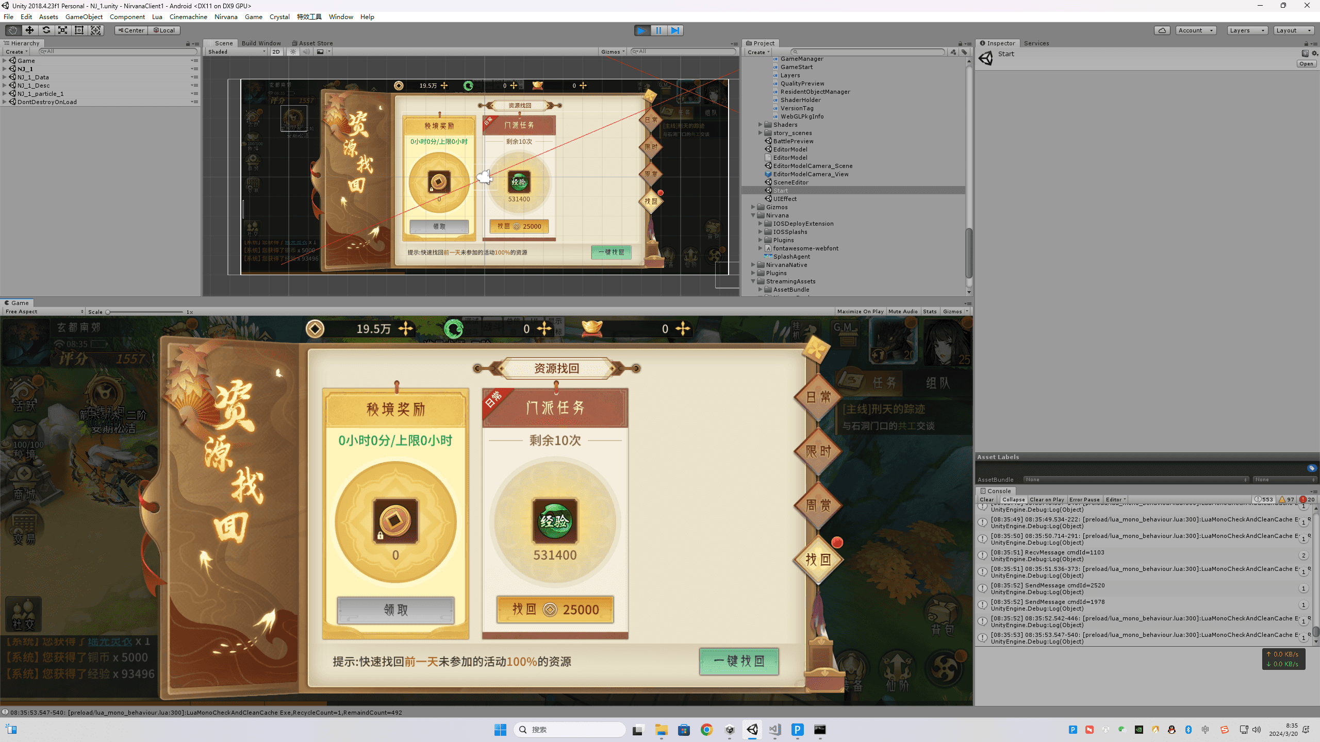This screenshot has width=1320, height=742.
Task: Open Unity from Windows taskbar
Action: [x=752, y=730]
